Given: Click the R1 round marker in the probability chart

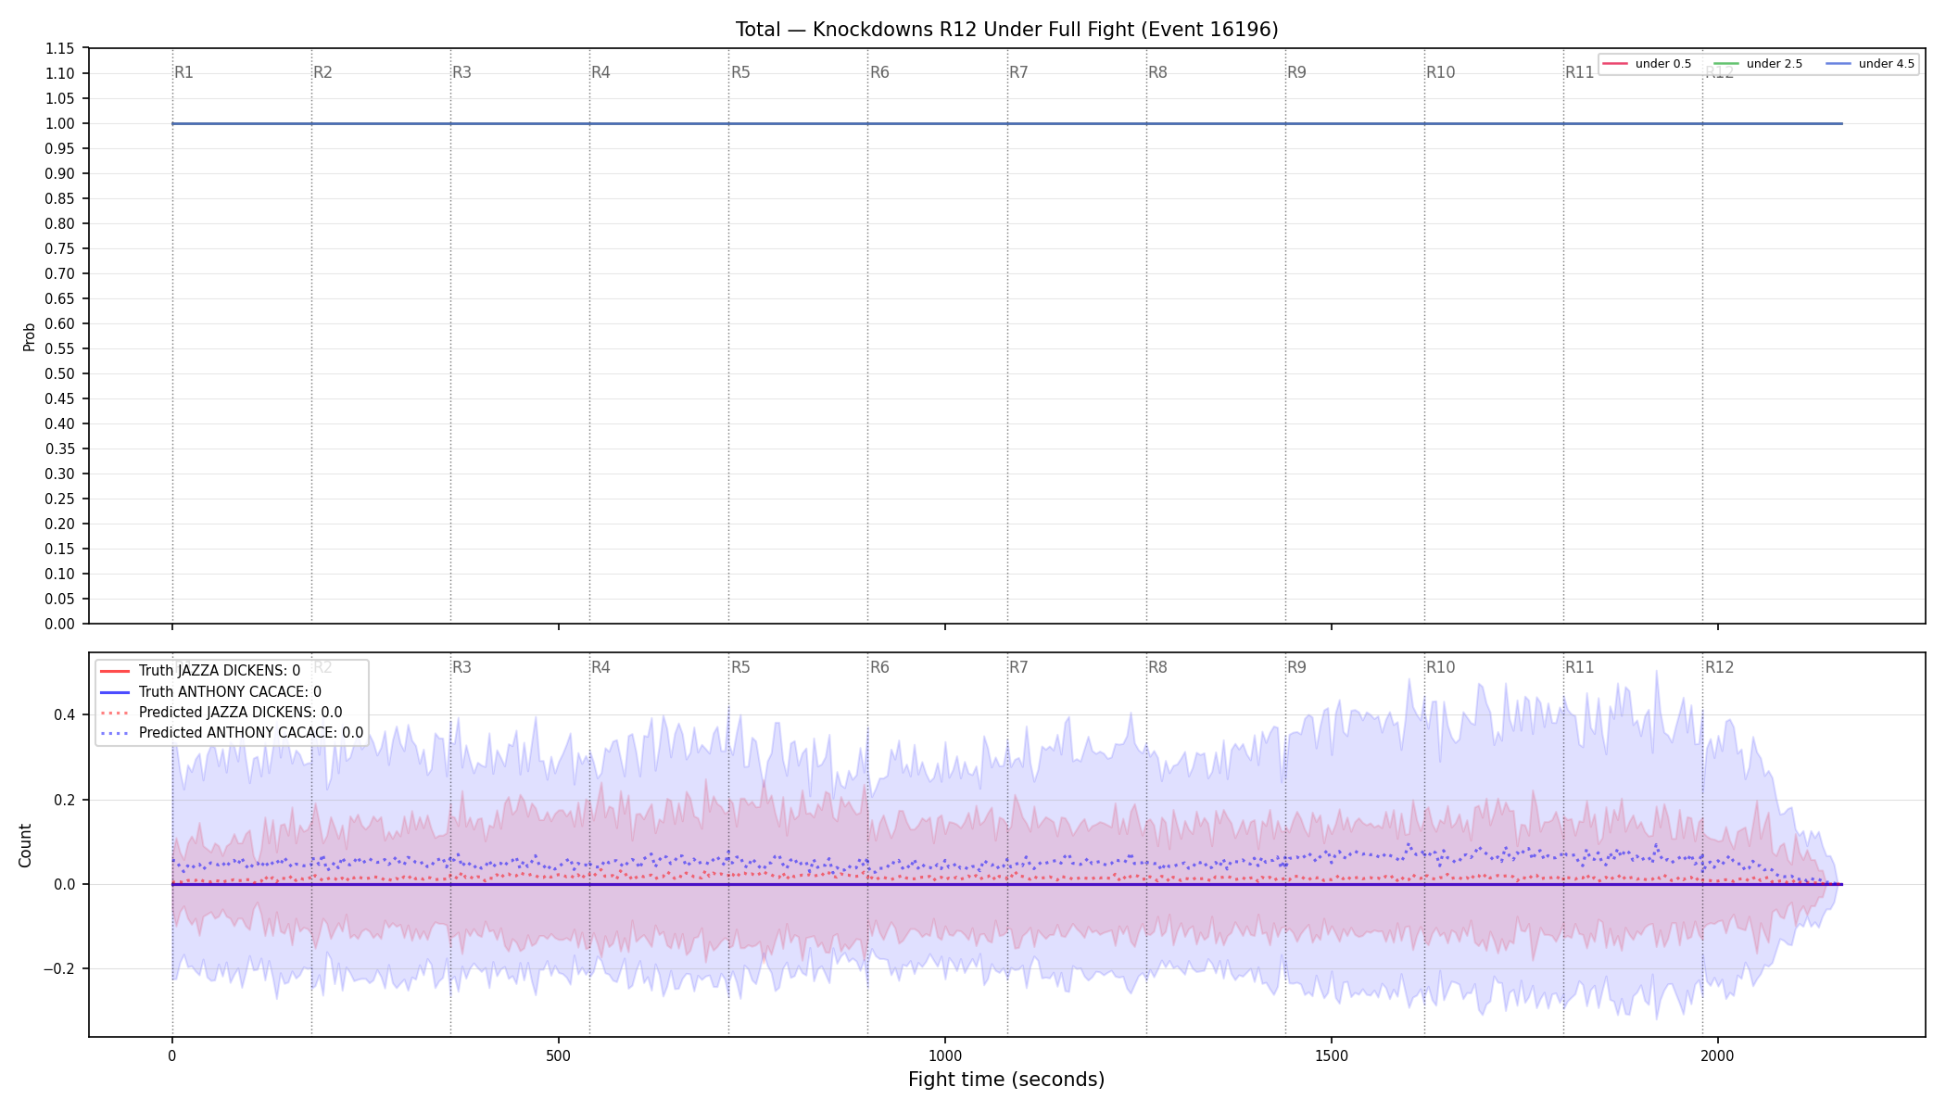Looking at the screenshot, I should point(183,72).
